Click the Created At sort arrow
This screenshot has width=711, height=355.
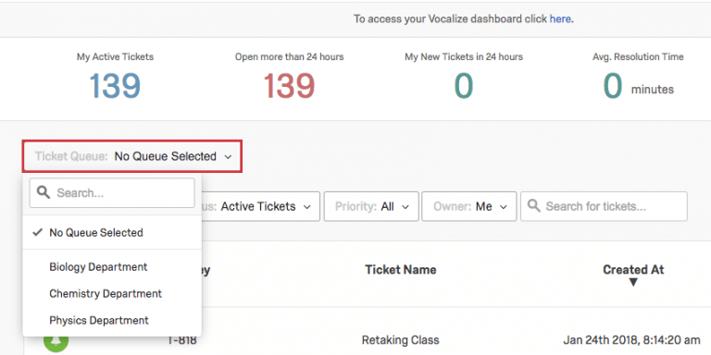[633, 283]
